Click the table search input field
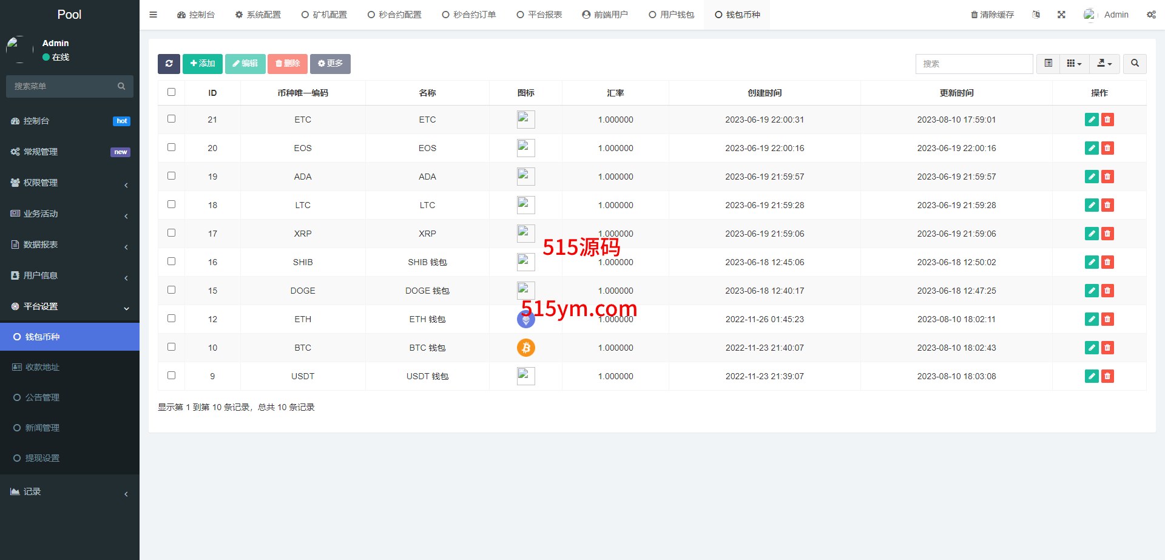 coord(974,64)
